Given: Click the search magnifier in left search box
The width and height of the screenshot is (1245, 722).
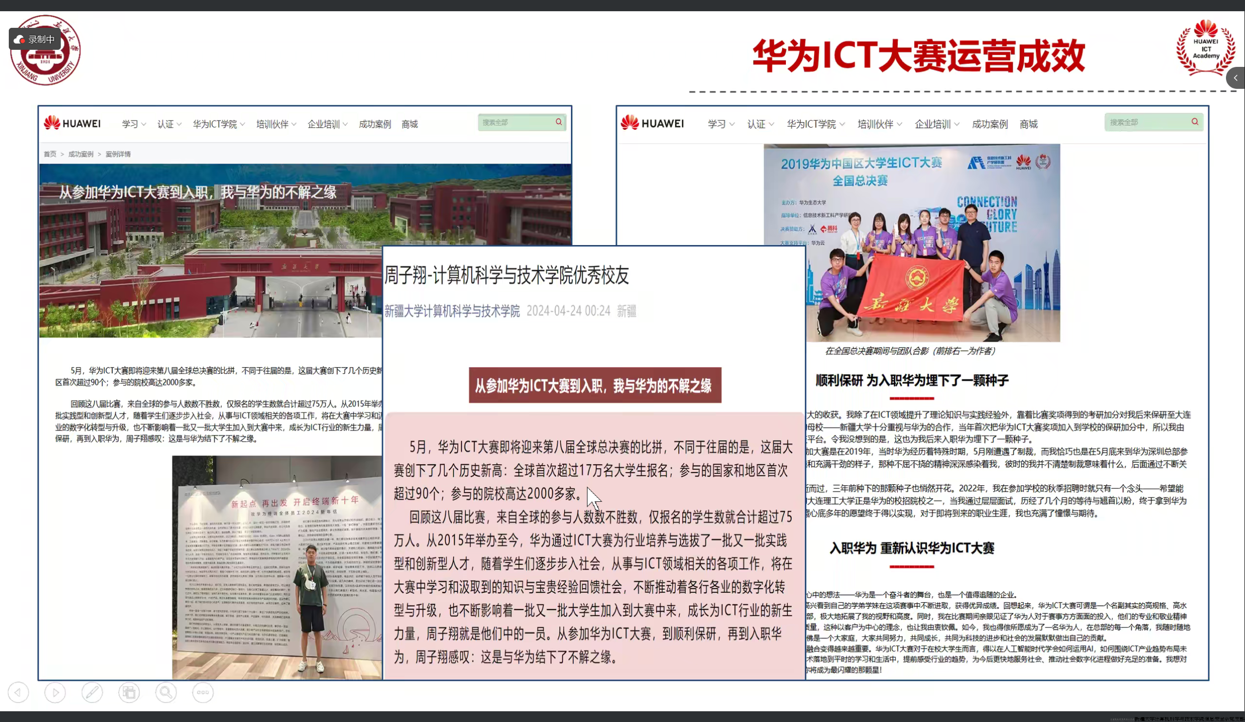Looking at the screenshot, I should pos(559,122).
